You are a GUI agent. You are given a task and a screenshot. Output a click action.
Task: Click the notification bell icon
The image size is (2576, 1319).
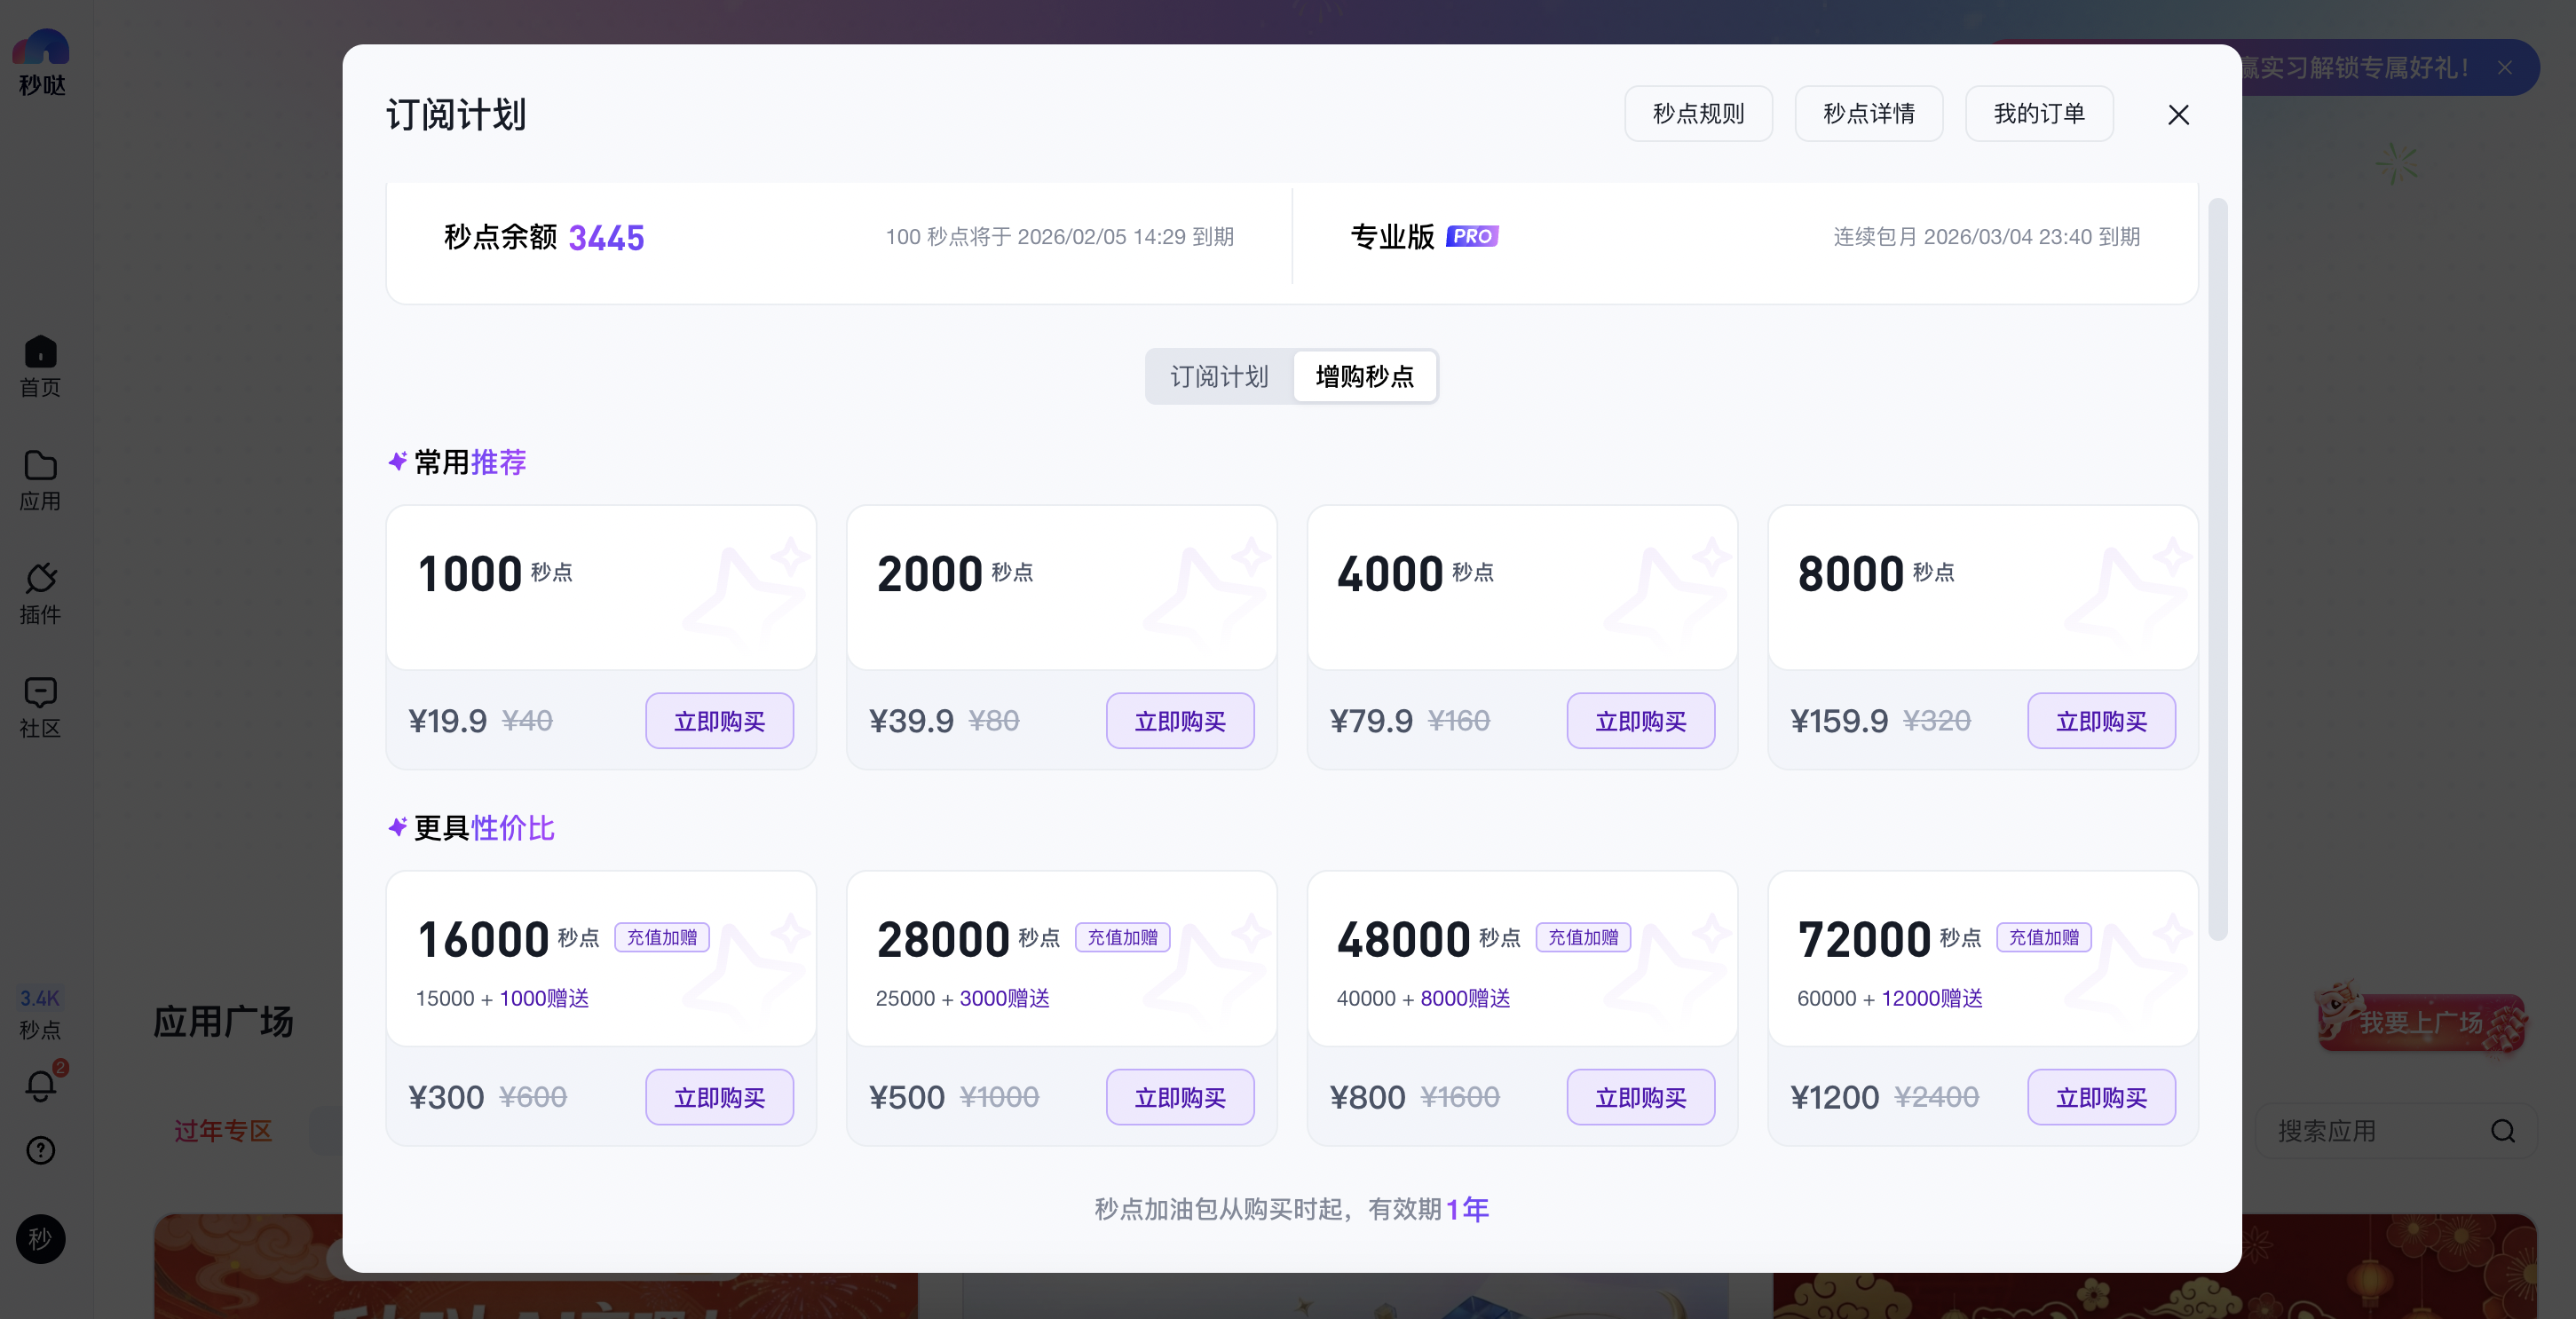(x=40, y=1086)
